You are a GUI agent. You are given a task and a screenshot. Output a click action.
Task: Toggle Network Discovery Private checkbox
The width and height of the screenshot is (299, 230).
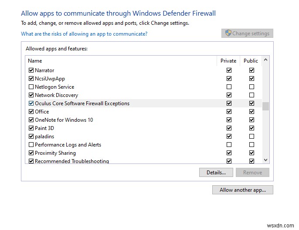(229, 95)
